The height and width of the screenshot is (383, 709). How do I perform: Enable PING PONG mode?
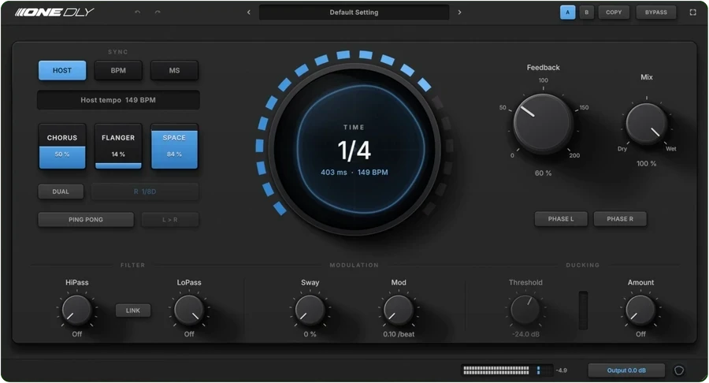click(85, 220)
